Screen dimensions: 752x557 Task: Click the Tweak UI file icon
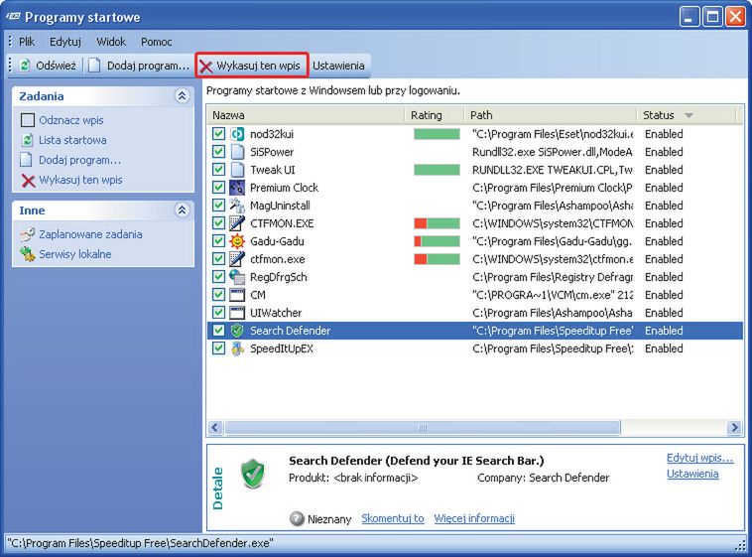(237, 170)
